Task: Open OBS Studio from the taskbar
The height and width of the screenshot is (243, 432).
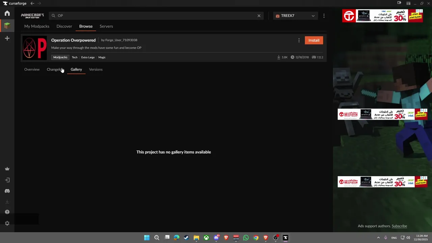Action: [x=275, y=238]
